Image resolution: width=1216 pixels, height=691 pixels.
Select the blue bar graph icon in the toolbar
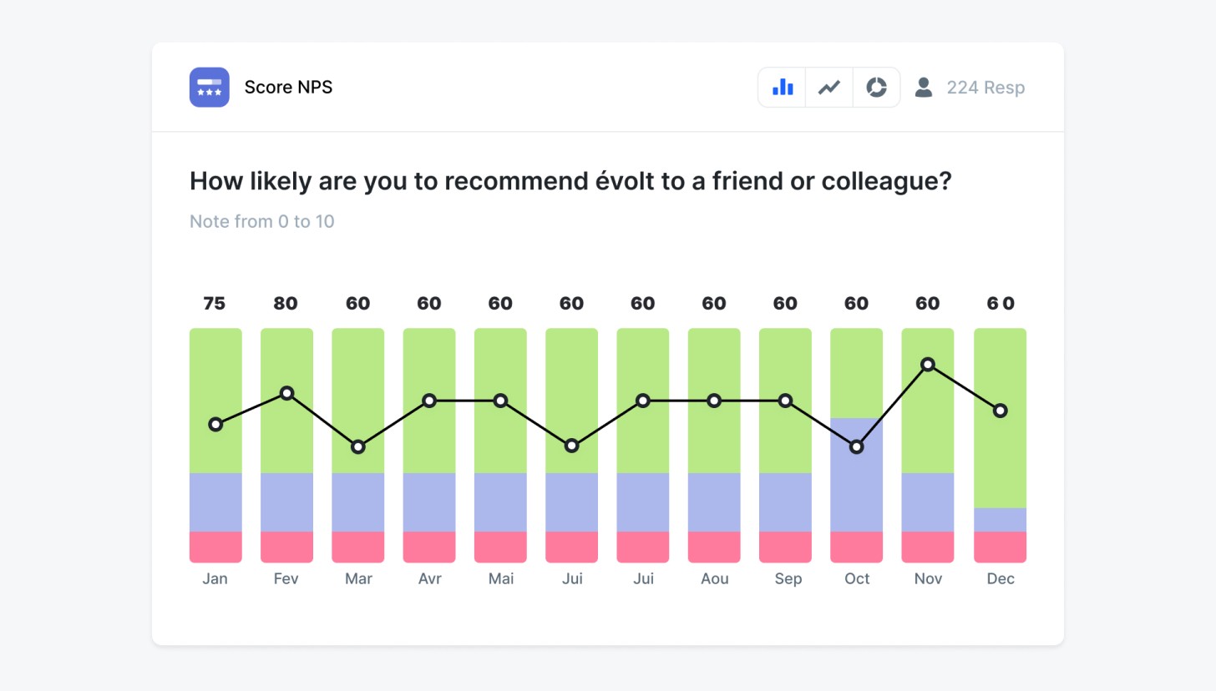(782, 87)
